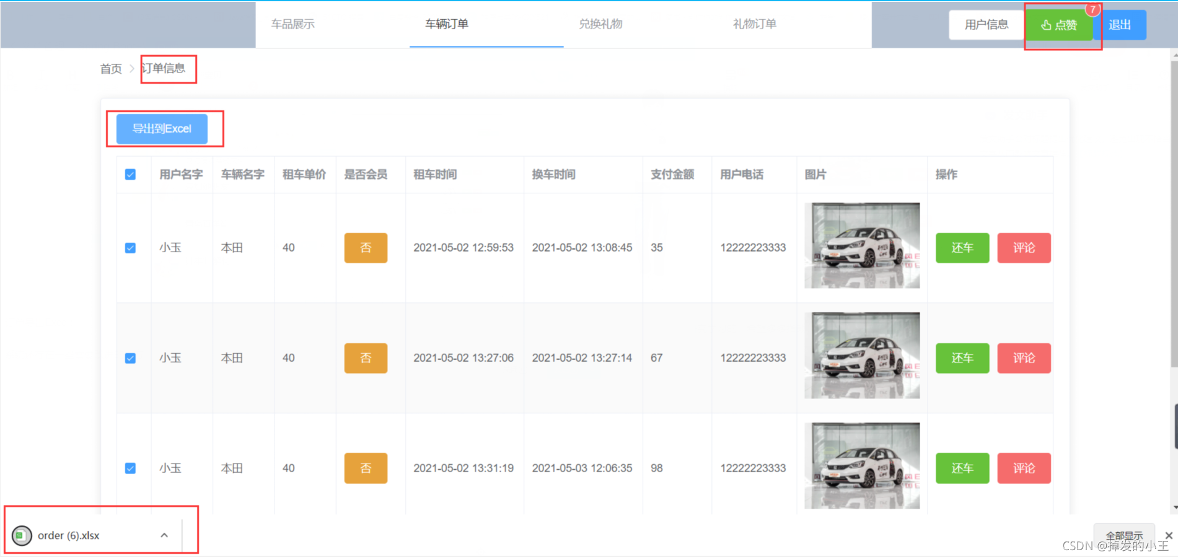
Task: Click the 否 member tag in 13:31:19 row
Action: pos(366,468)
